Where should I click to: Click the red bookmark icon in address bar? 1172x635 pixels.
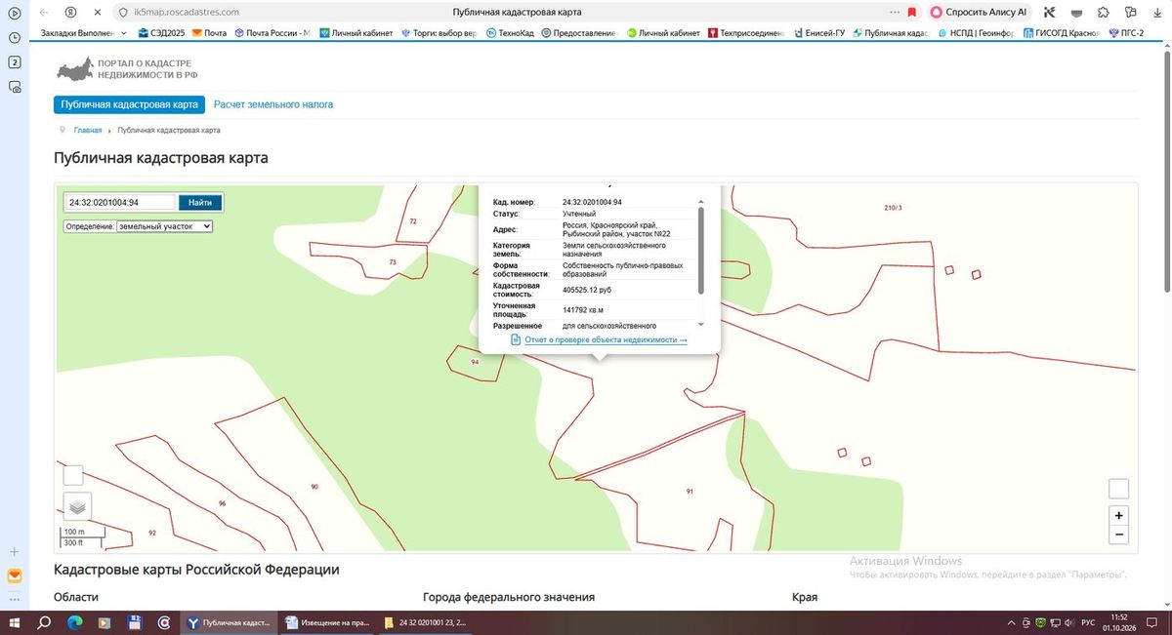pos(911,12)
